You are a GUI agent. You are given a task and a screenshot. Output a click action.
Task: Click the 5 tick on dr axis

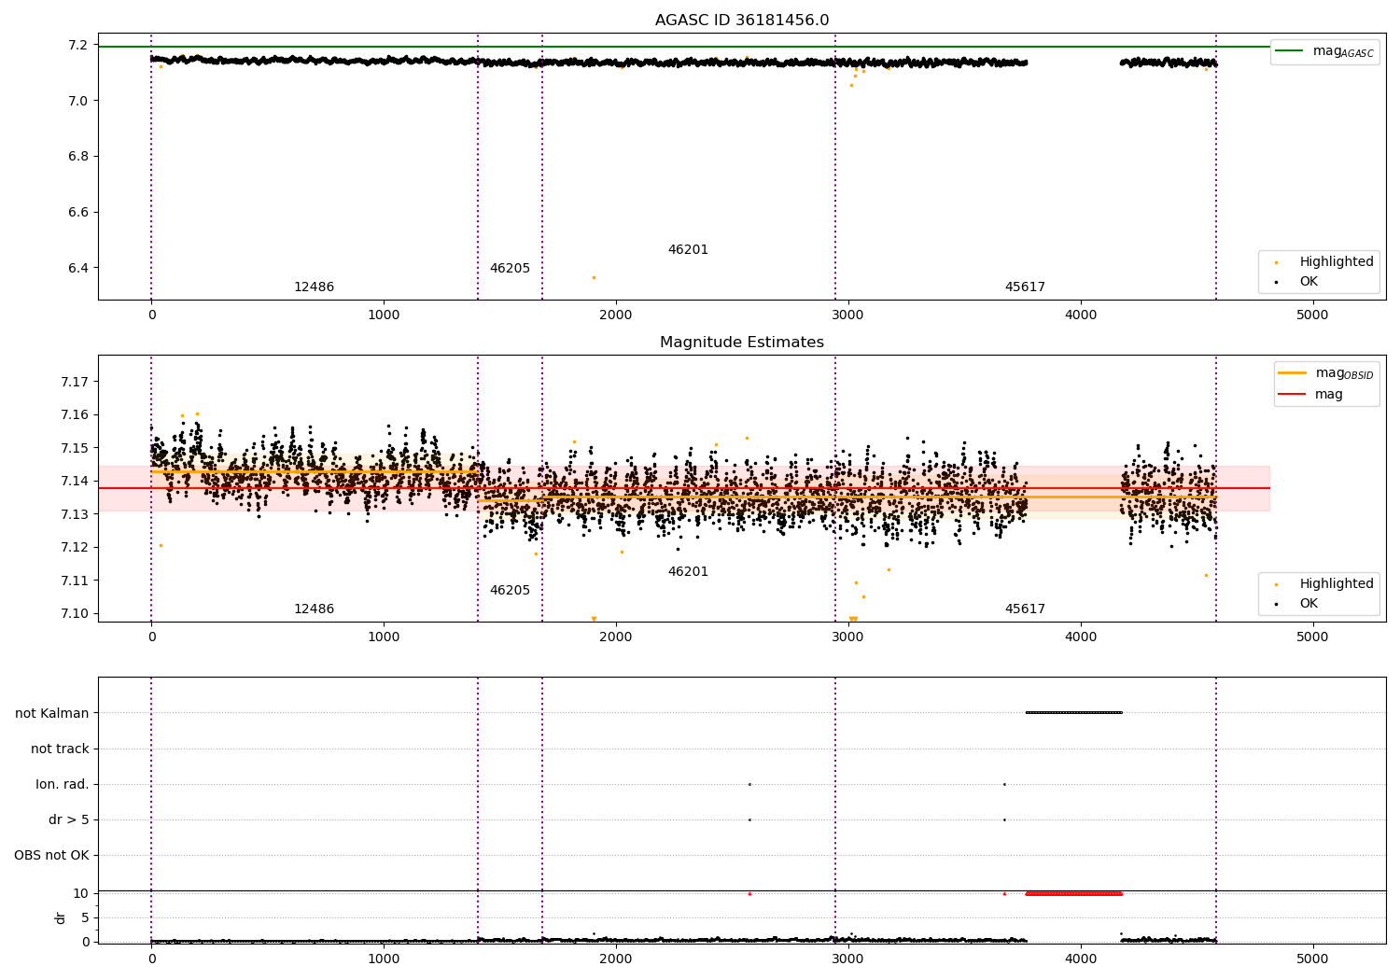[85, 918]
